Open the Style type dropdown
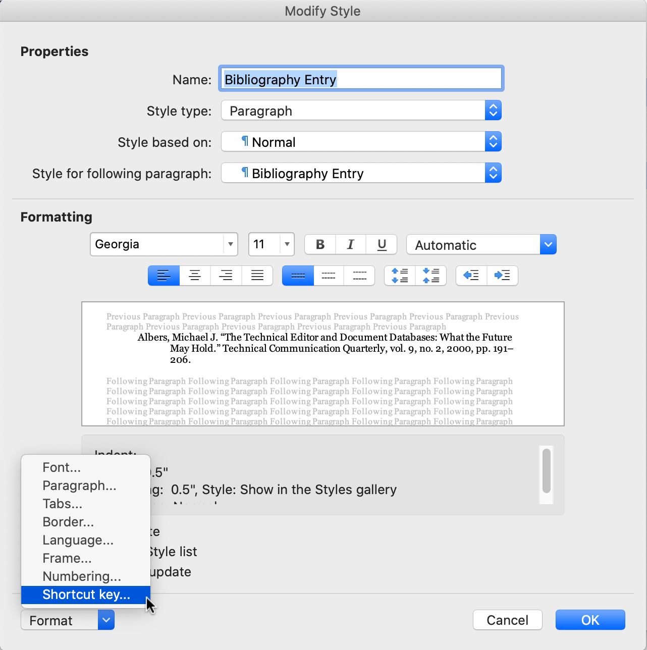Image resolution: width=647 pixels, height=650 pixels. pyautogui.click(x=493, y=111)
